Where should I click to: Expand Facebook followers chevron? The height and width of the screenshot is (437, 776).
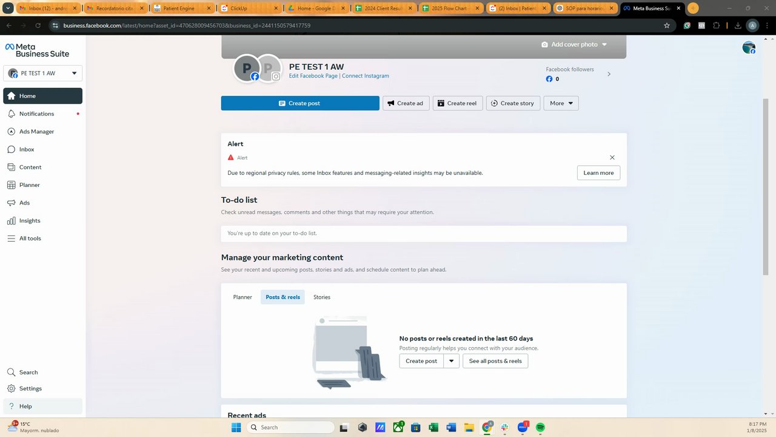(609, 74)
